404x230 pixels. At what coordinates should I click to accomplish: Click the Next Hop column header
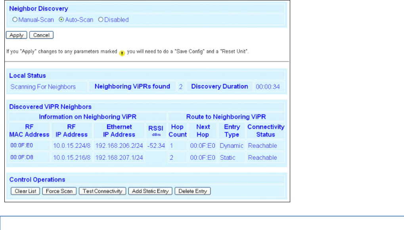click(x=203, y=131)
